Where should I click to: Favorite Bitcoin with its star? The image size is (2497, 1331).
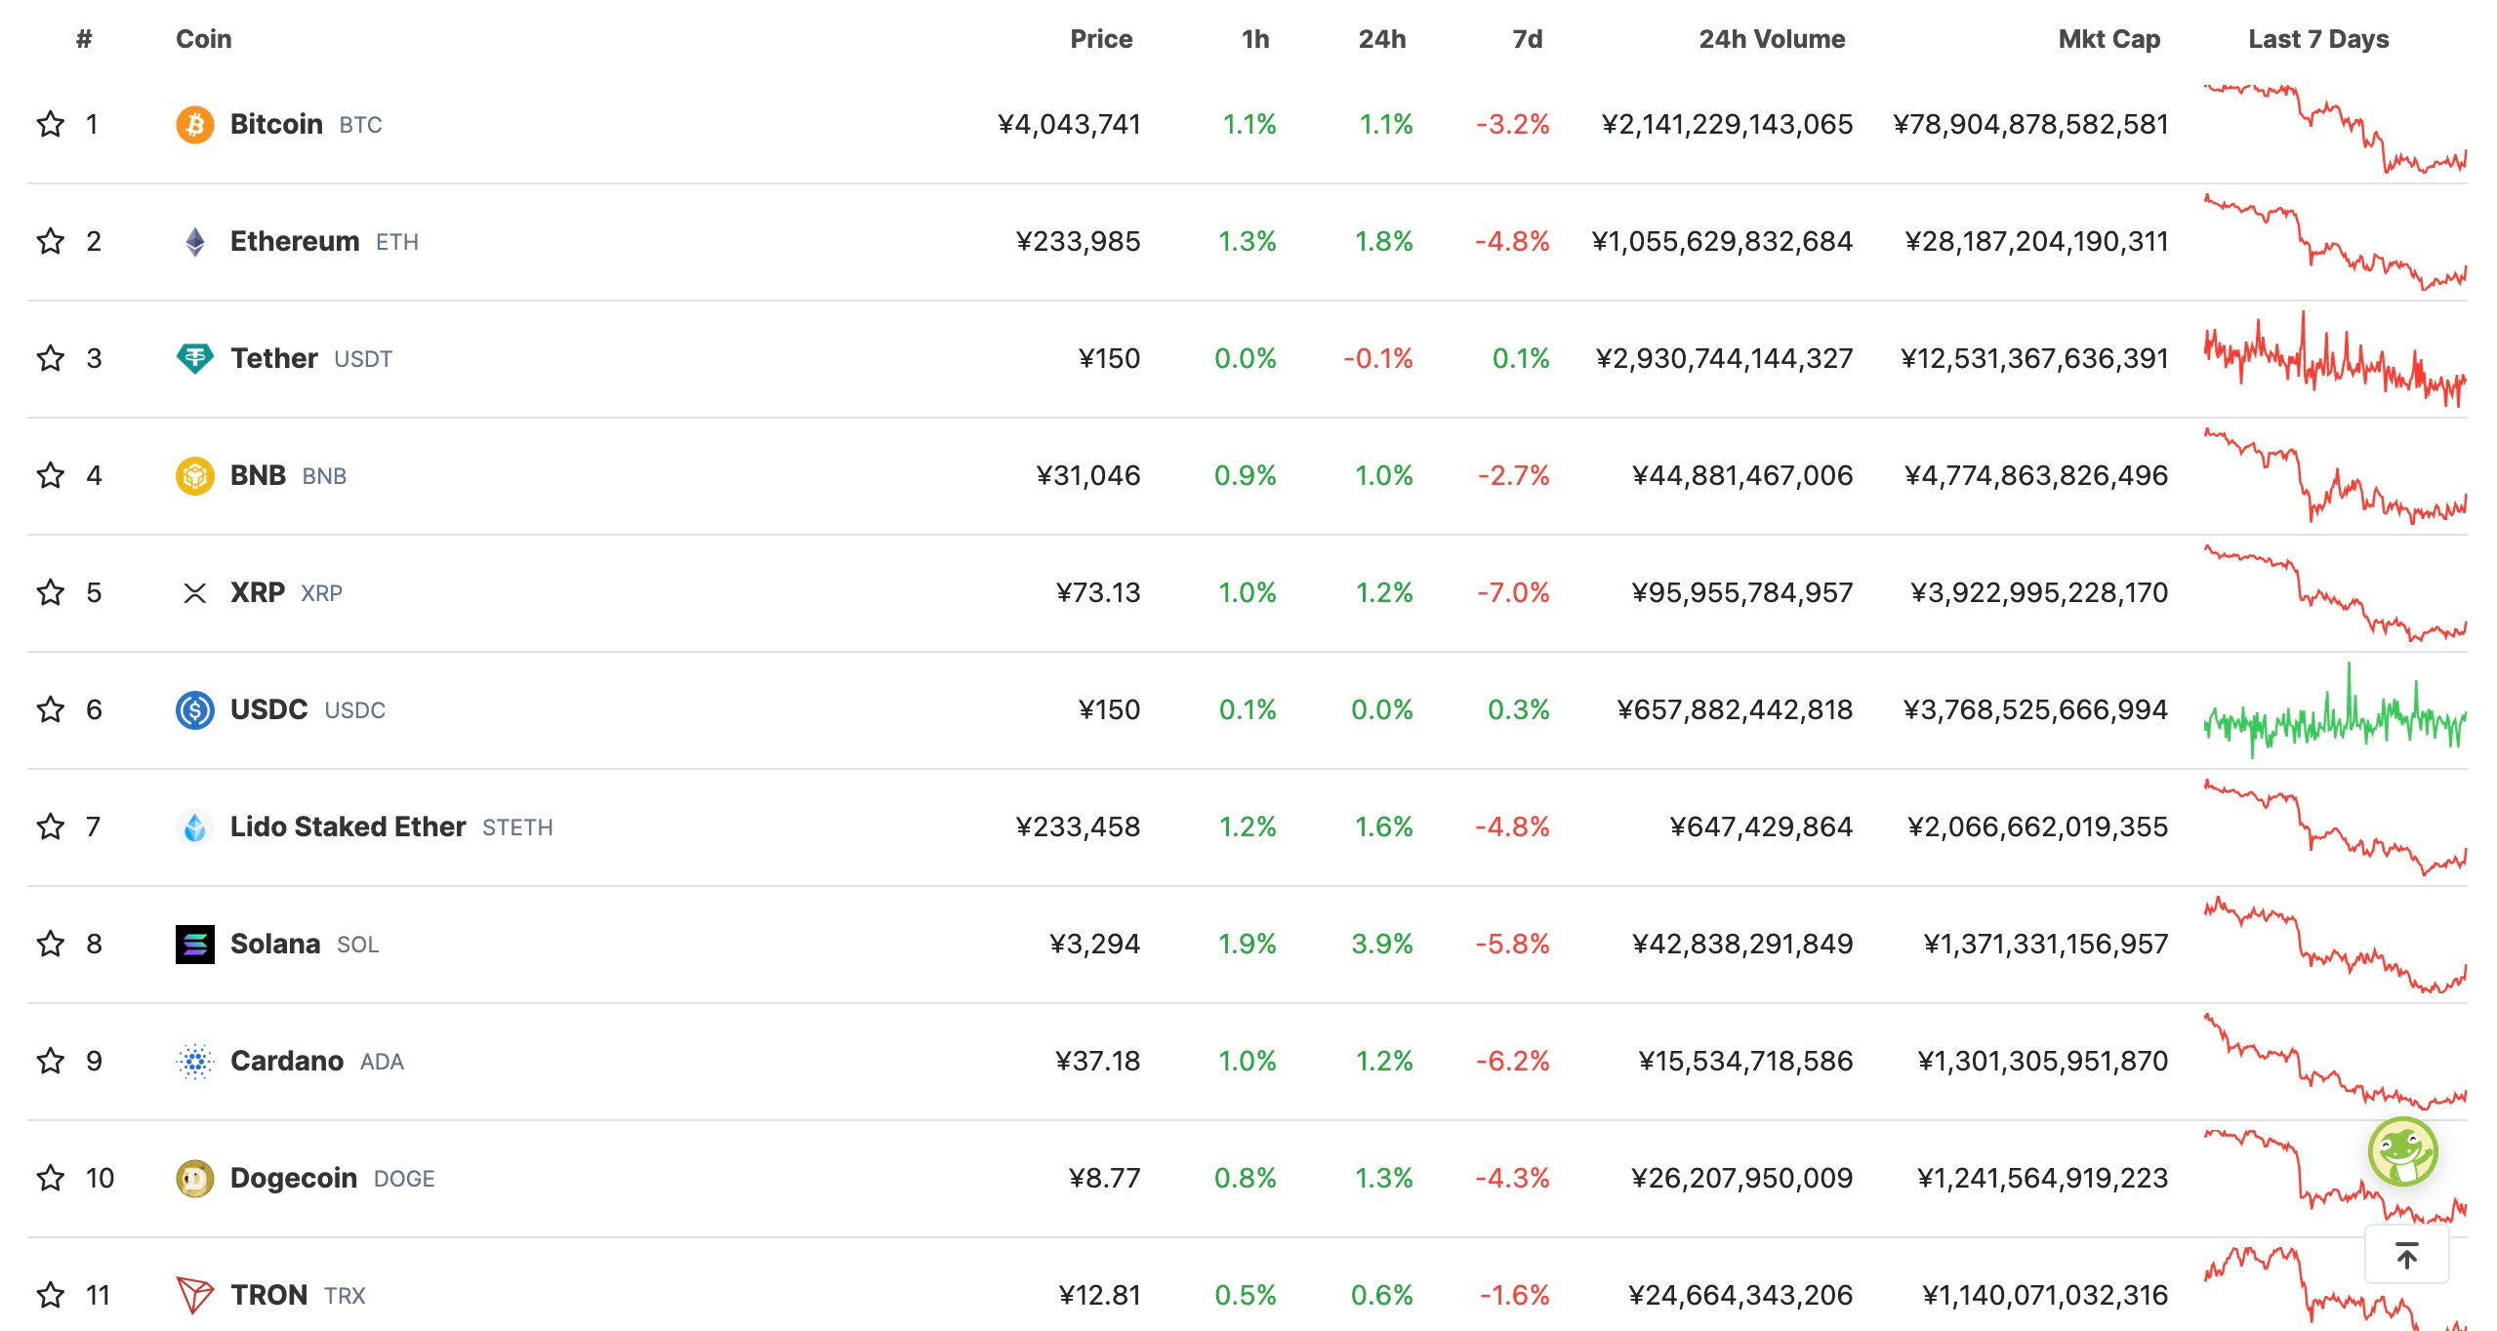point(51,124)
